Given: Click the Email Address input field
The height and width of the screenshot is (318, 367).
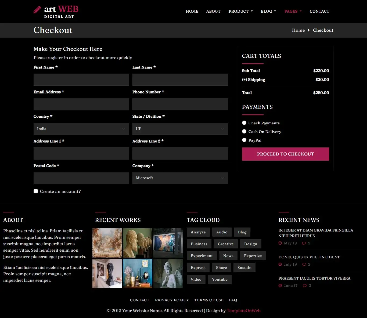Looking at the screenshot, I should [x=81, y=104].
